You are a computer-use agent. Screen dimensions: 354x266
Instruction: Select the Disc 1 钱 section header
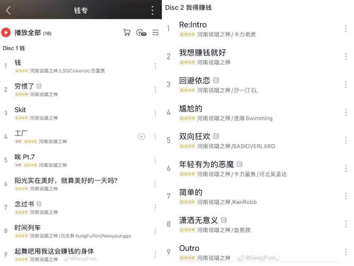14,48
